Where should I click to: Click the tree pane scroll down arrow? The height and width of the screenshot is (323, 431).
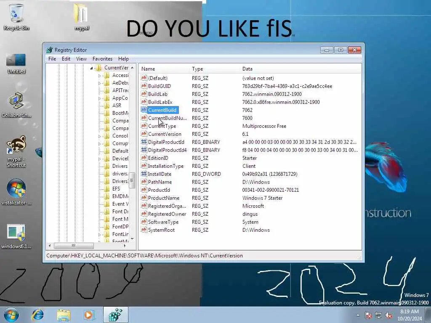(x=132, y=239)
